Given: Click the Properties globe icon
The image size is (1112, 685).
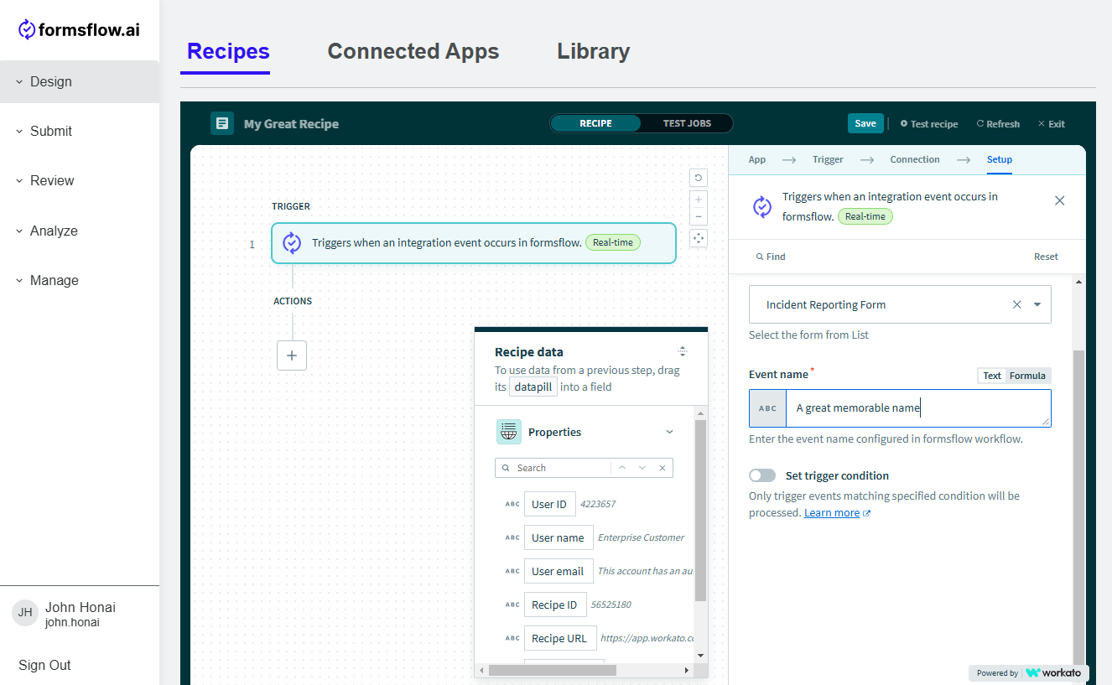Looking at the screenshot, I should (509, 432).
